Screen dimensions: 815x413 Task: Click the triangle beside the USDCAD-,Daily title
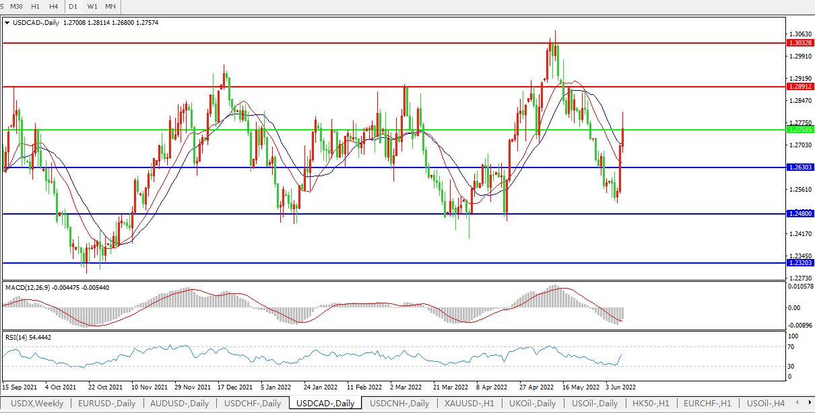(x=7, y=22)
